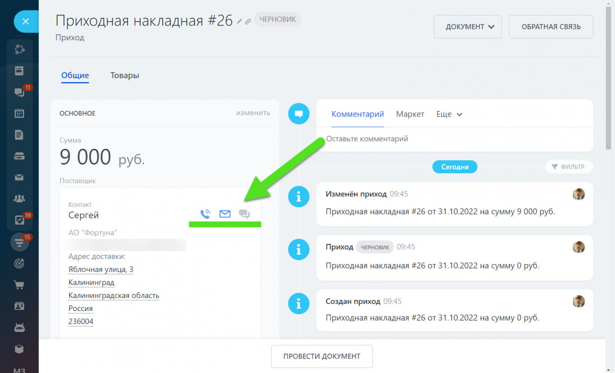Switch to the Товары tab
Image resolution: width=615 pixels, height=373 pixels.
click(124, 75)
